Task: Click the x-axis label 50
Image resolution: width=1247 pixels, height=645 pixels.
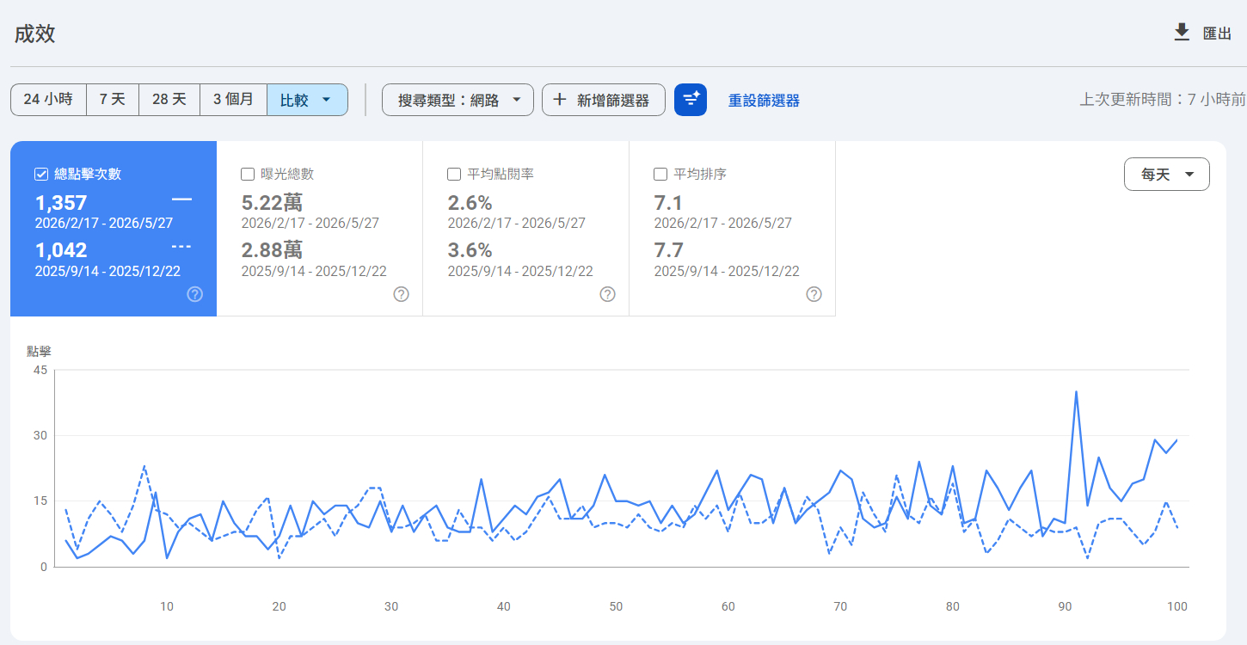Action: pyautogui.click(x=616, y=606)
